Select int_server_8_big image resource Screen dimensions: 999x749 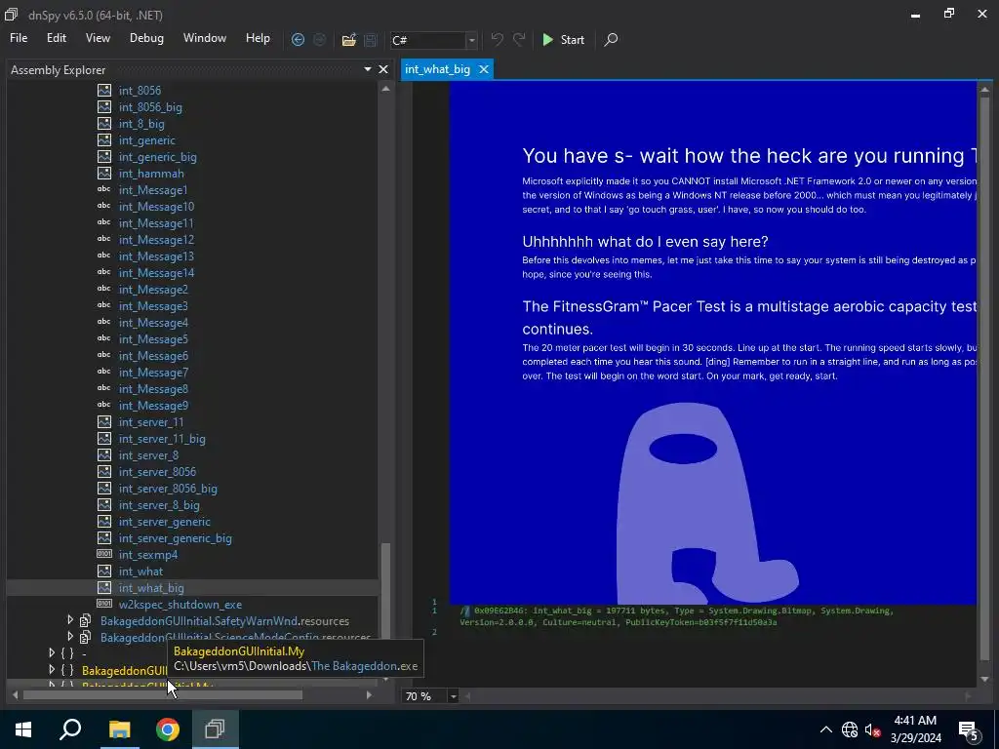pyautogui.click(x=159, y=504)
